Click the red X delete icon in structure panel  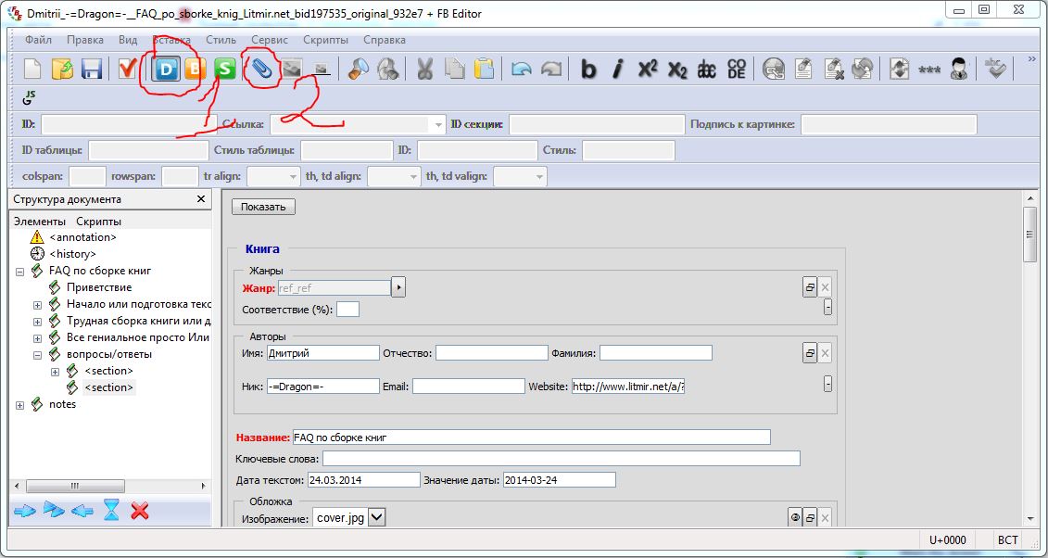[x=140, y=510]
